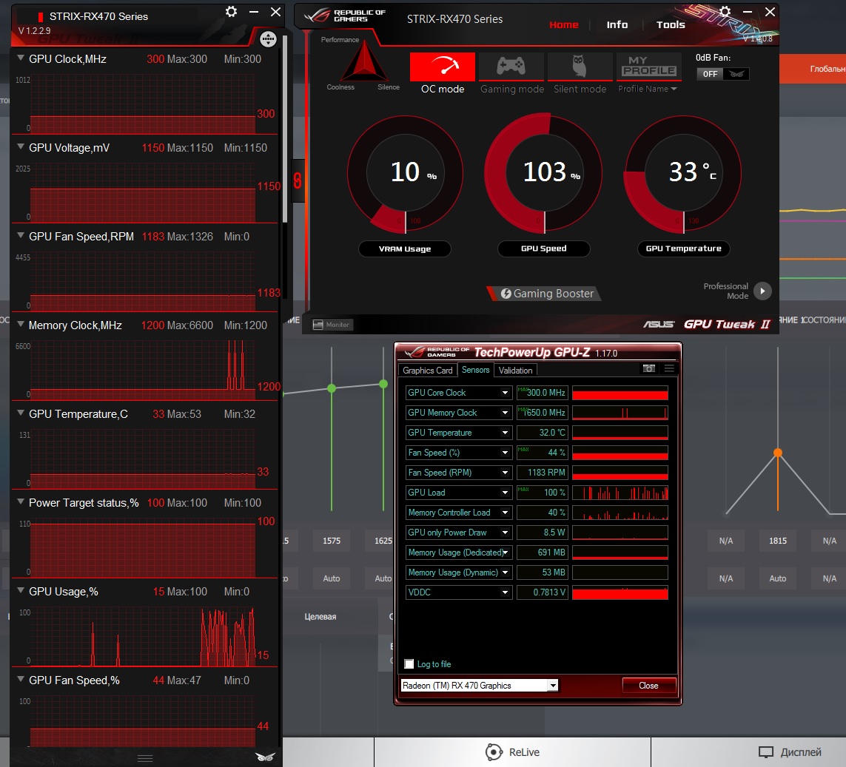The width and height of the screenshot is (846, 767).
Task: Click green curve point above 1575
Action: [332, 388]
